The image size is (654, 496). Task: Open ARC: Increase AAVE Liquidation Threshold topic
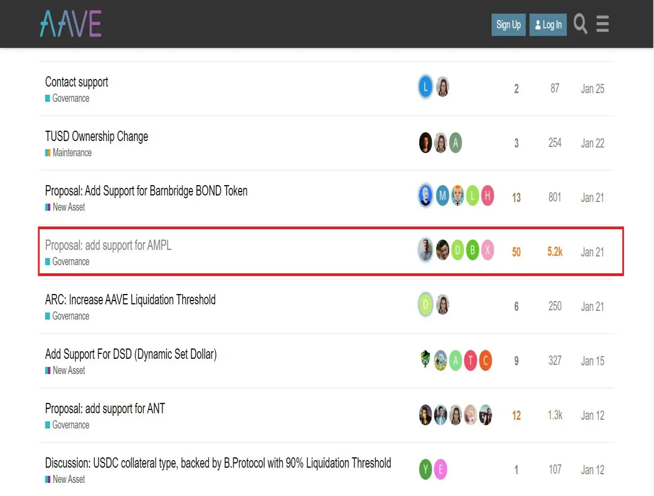pos(130,299)
